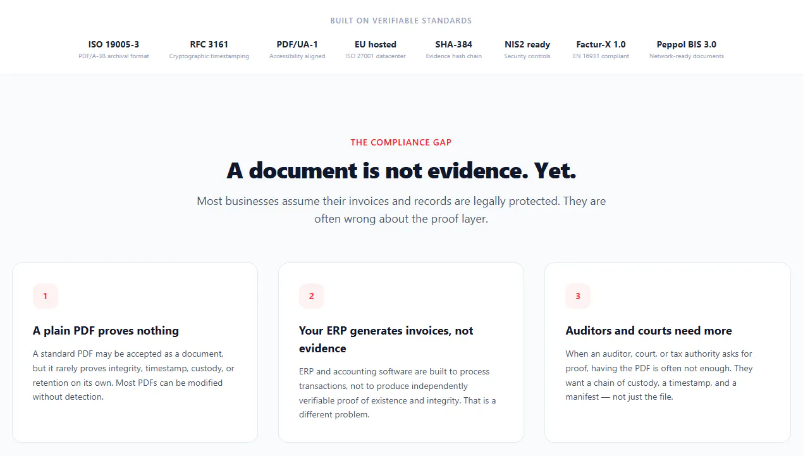Click 'Security controls' caption

tap(527, 56)
